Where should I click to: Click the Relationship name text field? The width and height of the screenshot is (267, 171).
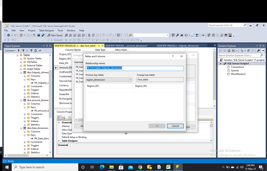coord(135,68)
